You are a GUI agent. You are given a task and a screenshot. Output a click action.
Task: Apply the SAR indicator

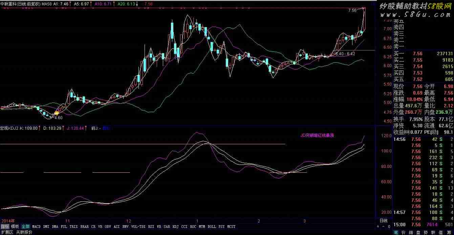point(167,227)
